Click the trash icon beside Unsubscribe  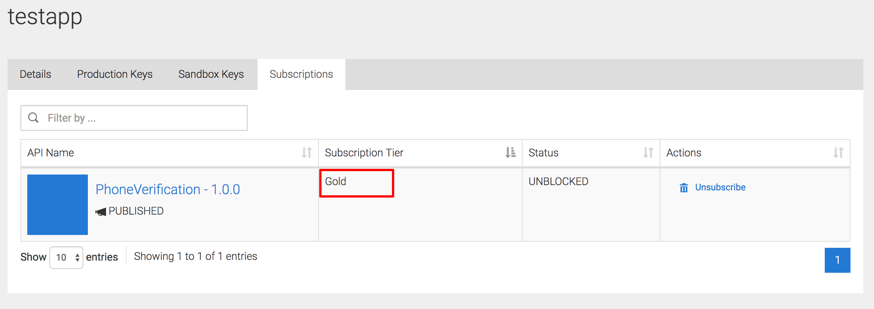(x=684, y=187)
